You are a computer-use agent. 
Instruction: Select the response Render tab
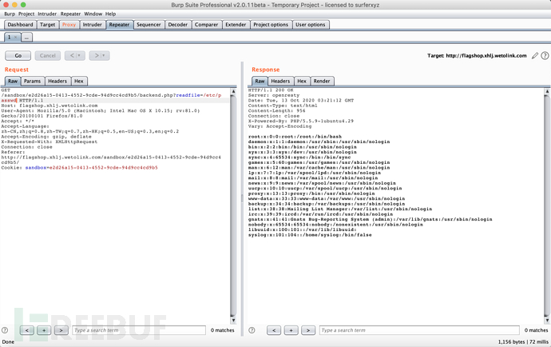[322, 81]
